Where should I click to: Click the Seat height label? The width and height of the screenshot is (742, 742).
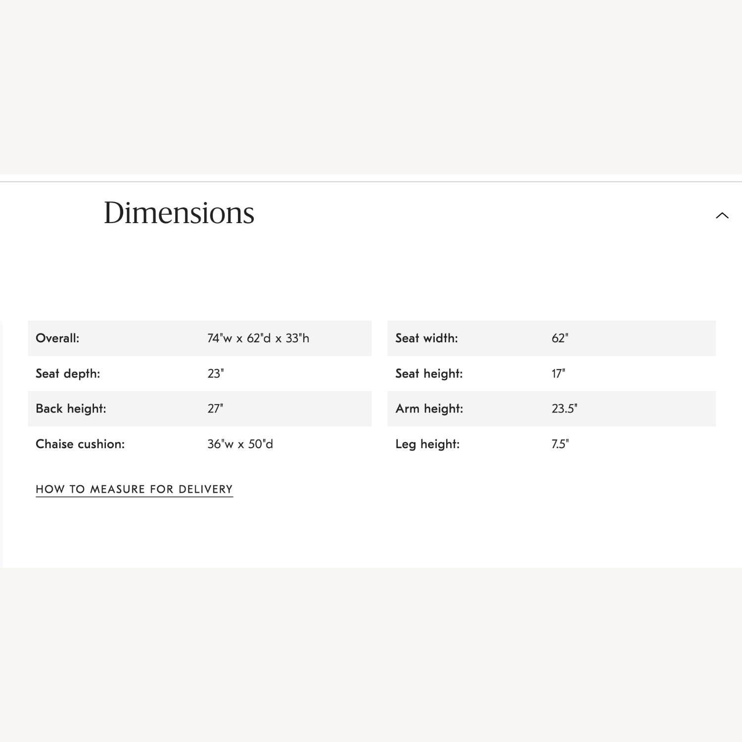tap(429, 373)
